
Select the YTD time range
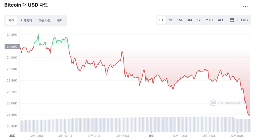coord(209,20)
